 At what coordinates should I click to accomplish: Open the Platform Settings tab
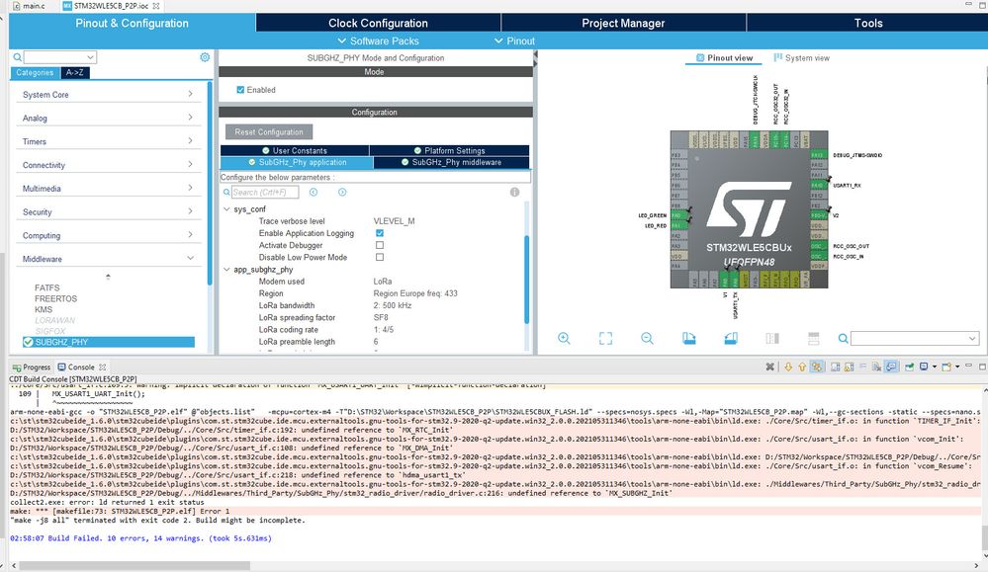click(449, 150)
